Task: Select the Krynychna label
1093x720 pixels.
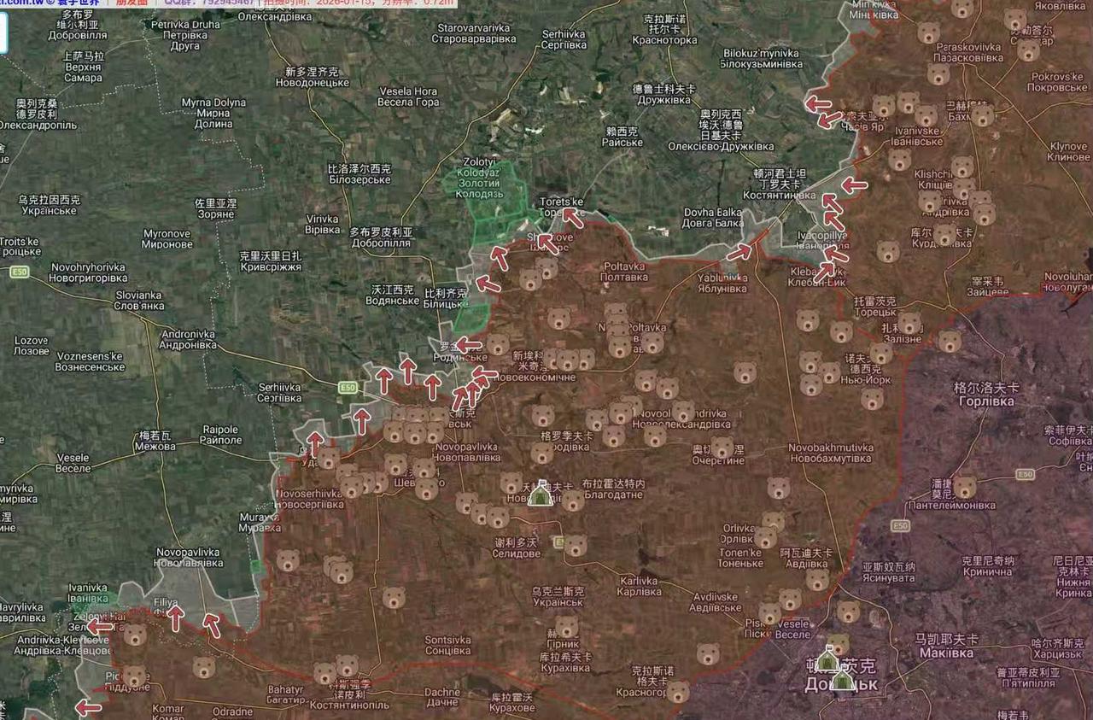Action: tap(988, 566)
